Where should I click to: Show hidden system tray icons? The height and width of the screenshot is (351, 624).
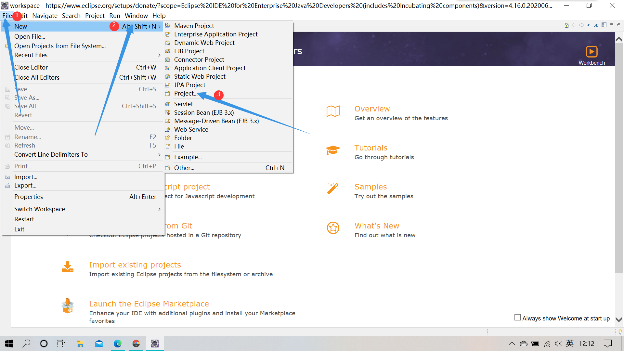tap(512, 344)
